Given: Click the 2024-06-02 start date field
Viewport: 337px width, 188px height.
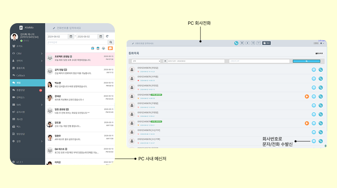Looking at the screenshot, I should (57, 36).
